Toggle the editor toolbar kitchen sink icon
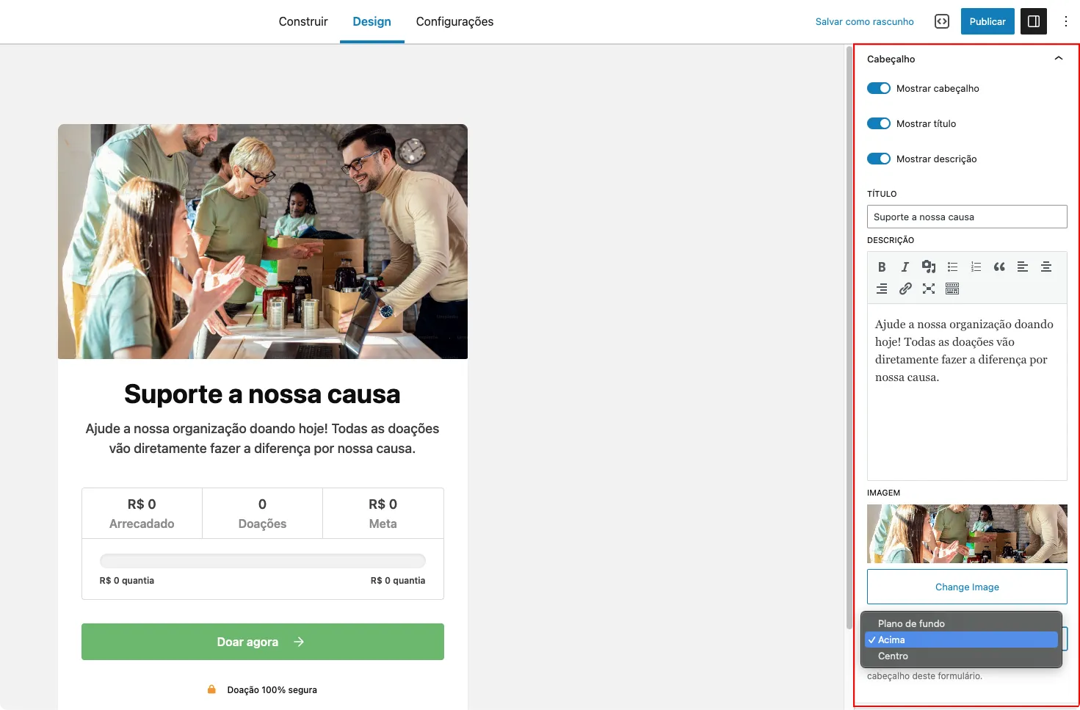The width and height of the screenshot is (1080, 710). (952, 289)
